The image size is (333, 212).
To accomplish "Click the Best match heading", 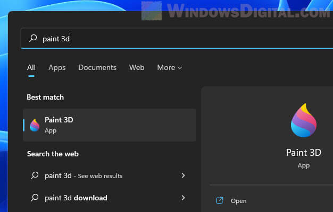I will 45,97.
